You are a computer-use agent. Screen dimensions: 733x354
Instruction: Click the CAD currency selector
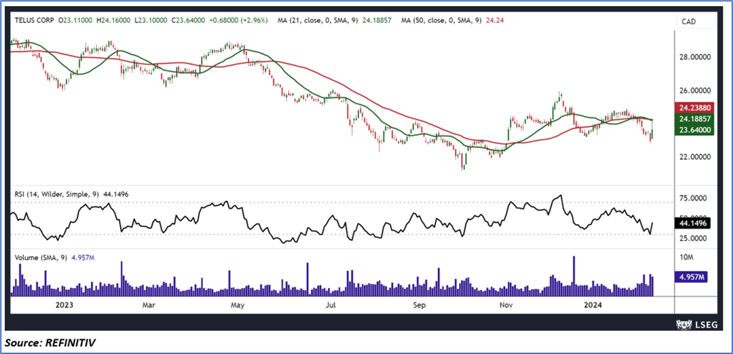695,21
